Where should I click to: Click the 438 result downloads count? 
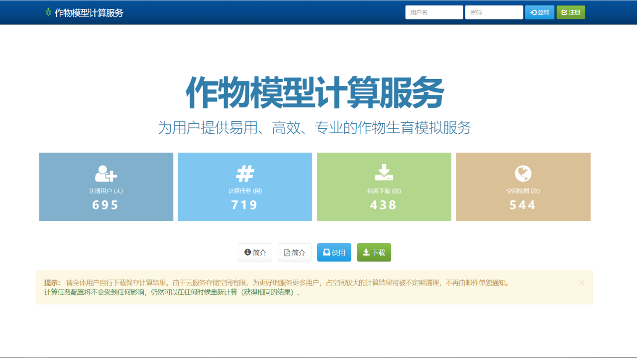point(384,205)
